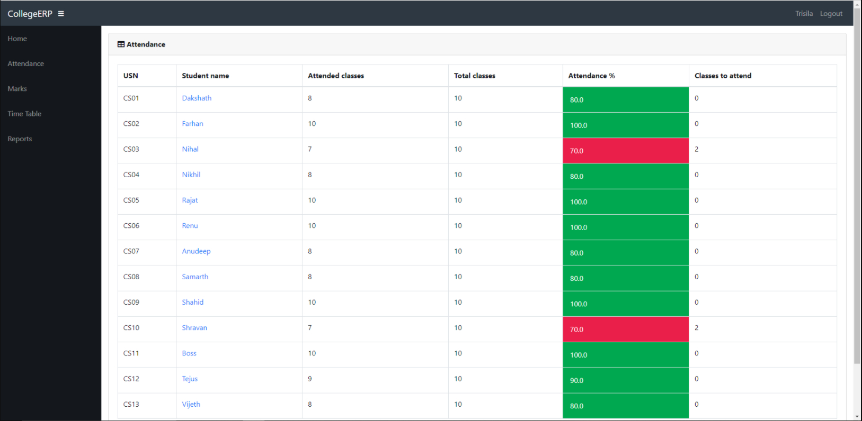Select the CS12 USN cell
862x421 pixels.
pyautogui.click(x=147, y=380)
